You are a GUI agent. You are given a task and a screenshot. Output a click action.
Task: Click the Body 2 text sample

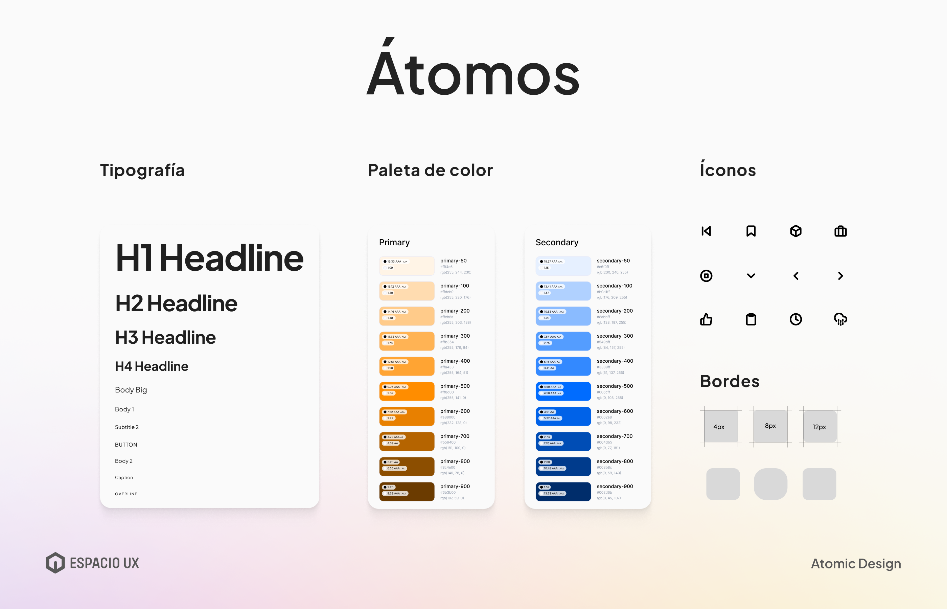[124, 461]
